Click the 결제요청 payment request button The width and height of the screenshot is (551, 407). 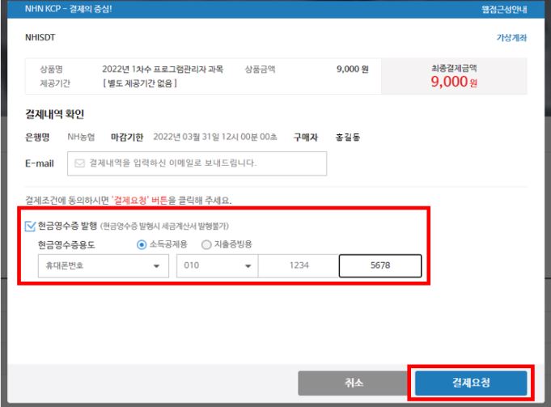point(471,383)
